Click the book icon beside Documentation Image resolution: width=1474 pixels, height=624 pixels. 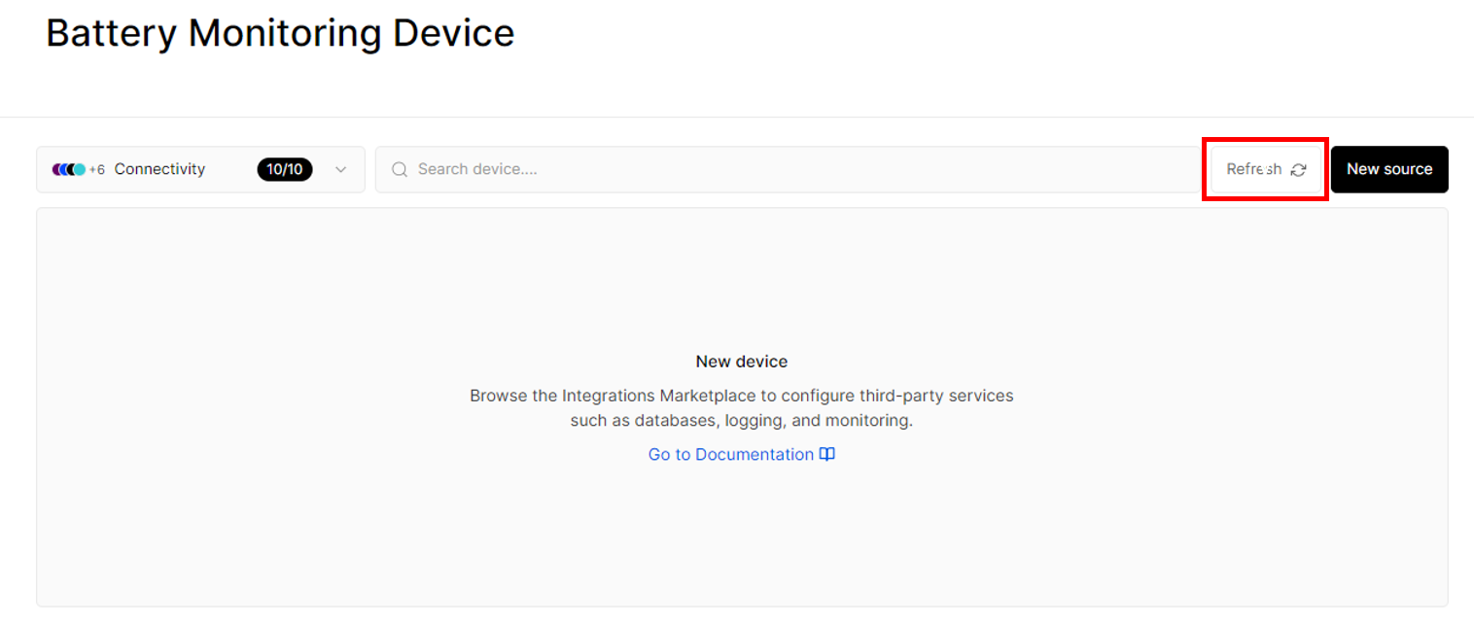pos(827,454)
